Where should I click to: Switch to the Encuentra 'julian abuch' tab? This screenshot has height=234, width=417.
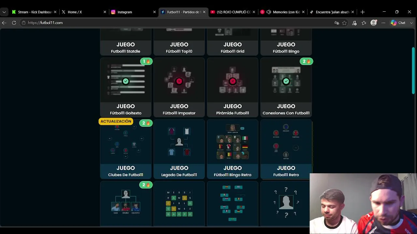coord(332,12)
